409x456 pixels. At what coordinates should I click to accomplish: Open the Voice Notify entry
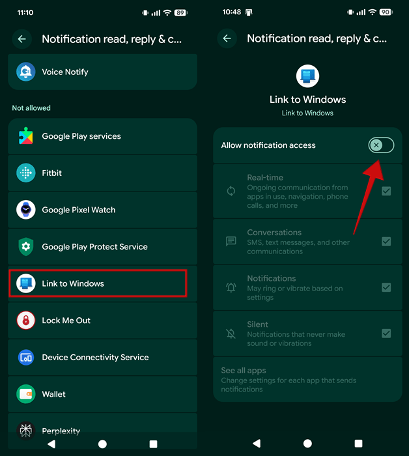point(103,72)
